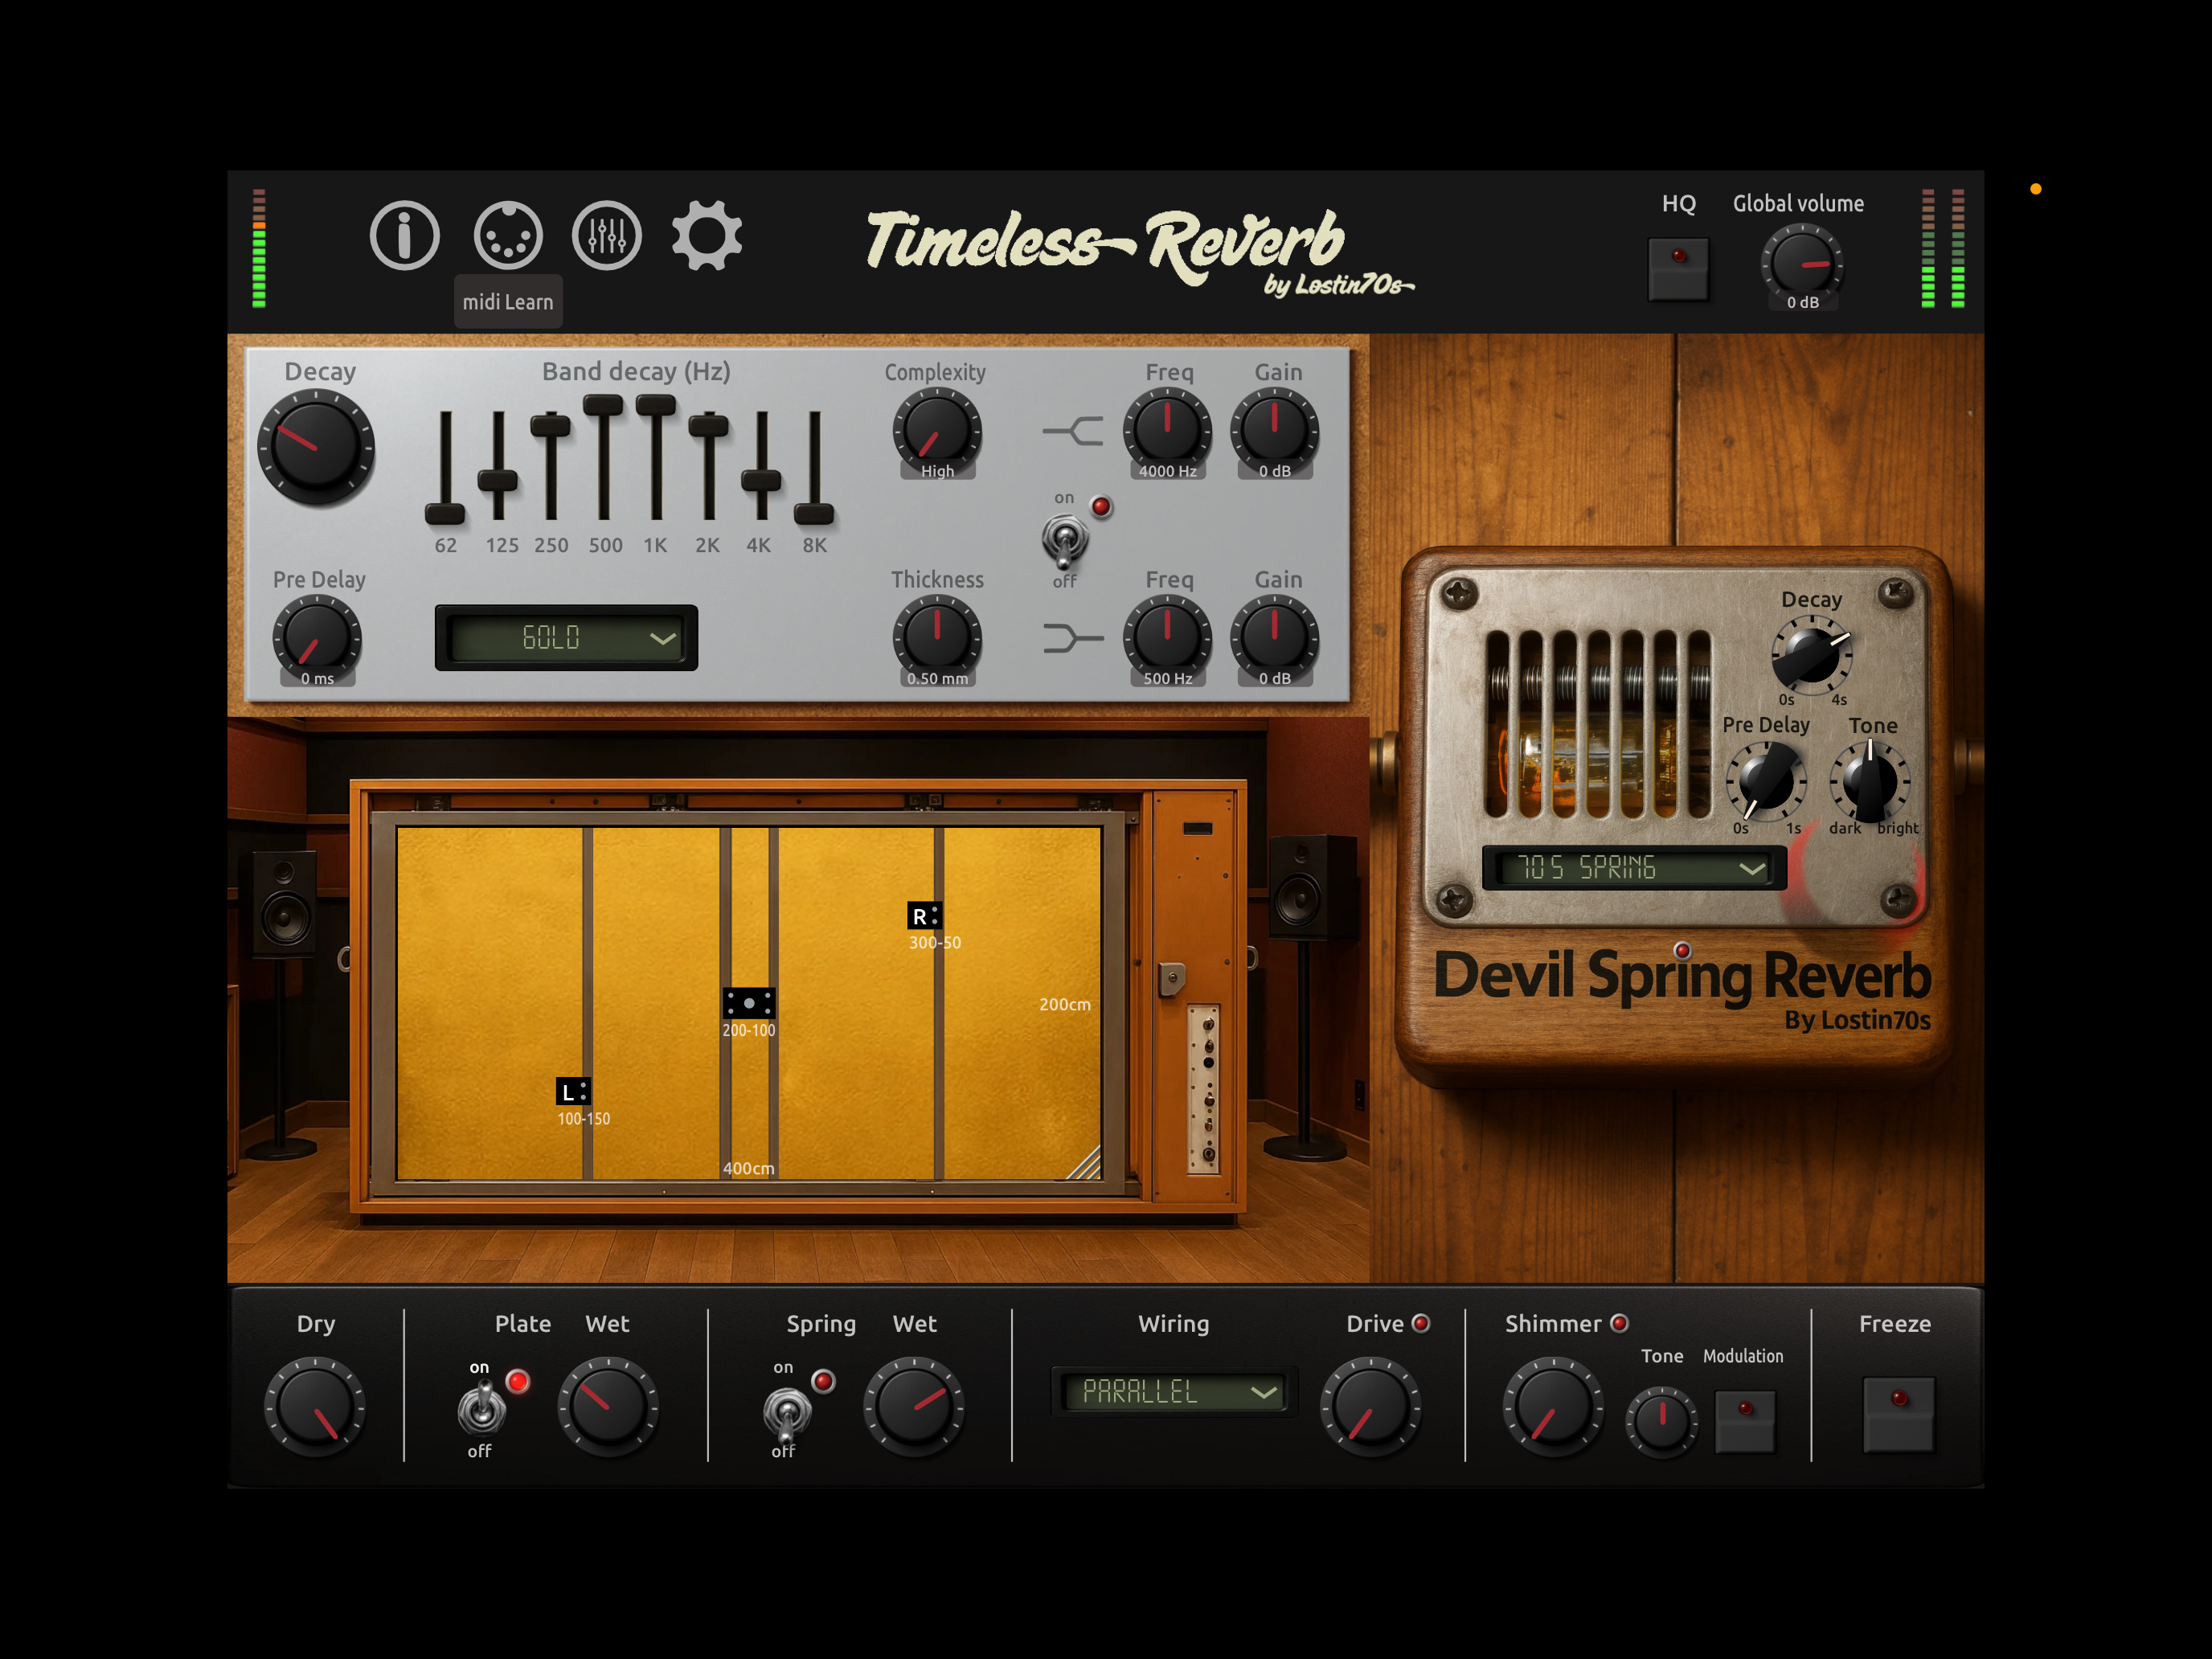
Task: Click the Global volume knob
Action: (x=1802, y=262)
